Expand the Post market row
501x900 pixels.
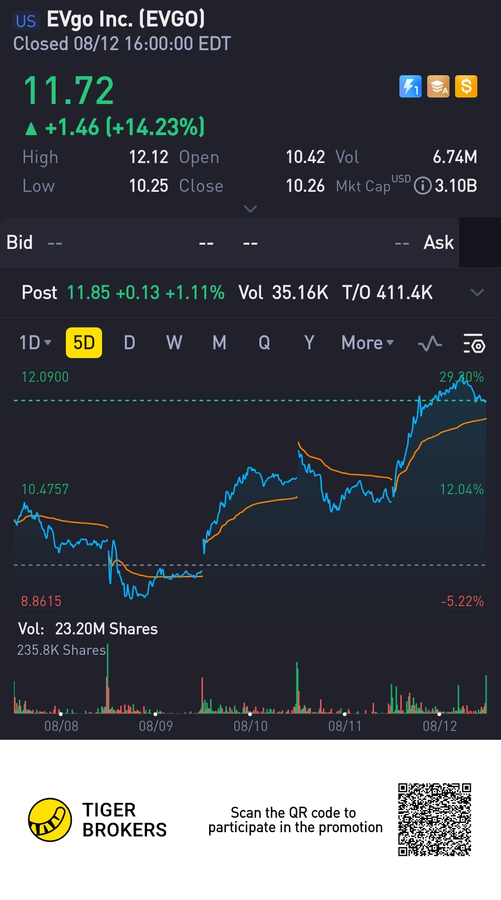[477, 293]
